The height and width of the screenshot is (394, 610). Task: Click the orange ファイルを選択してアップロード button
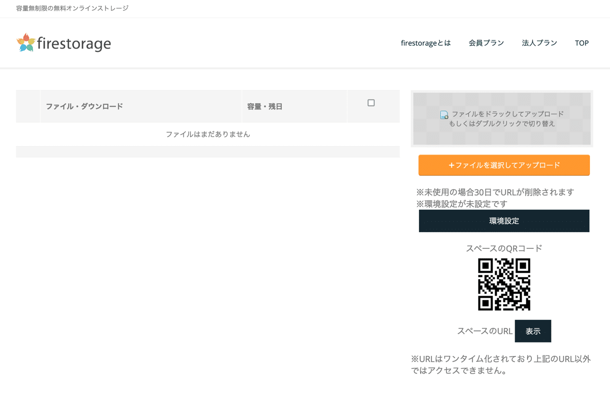504,165
